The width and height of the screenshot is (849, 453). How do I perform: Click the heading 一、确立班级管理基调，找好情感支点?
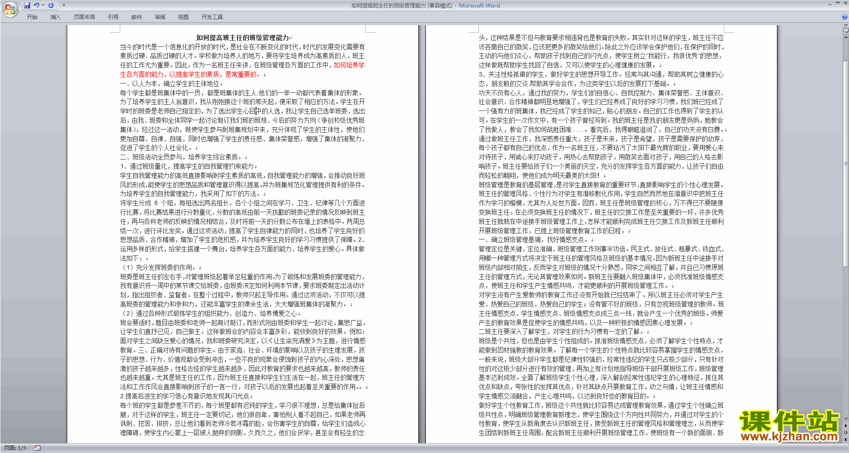pos(534,240)
